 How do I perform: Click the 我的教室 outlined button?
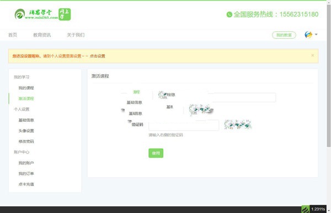pyautogui.click(x=284, y=35)
